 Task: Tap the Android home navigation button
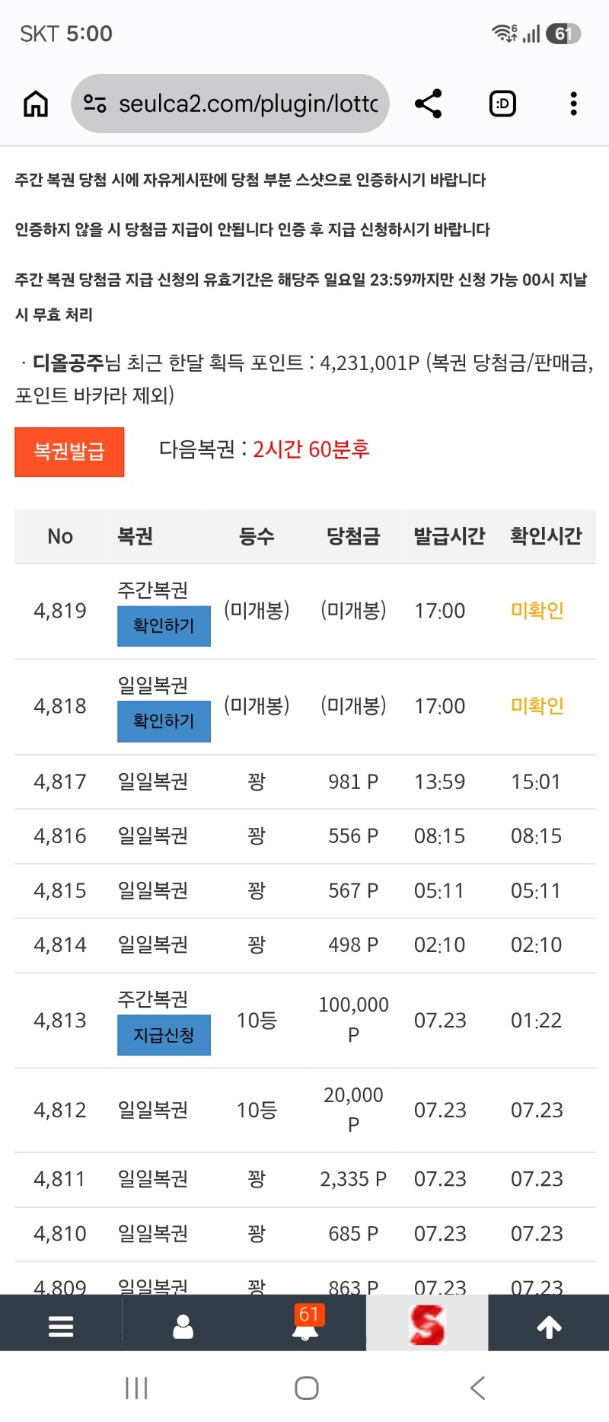point(307,1388)
